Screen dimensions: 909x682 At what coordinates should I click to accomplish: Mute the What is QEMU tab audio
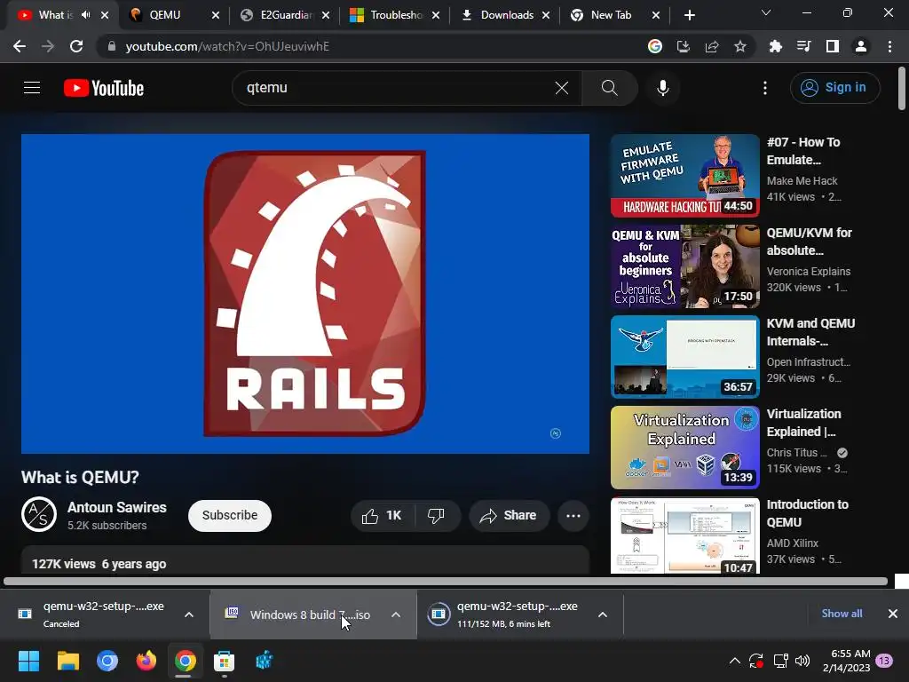pyautogui.click(x=86, y=15)
